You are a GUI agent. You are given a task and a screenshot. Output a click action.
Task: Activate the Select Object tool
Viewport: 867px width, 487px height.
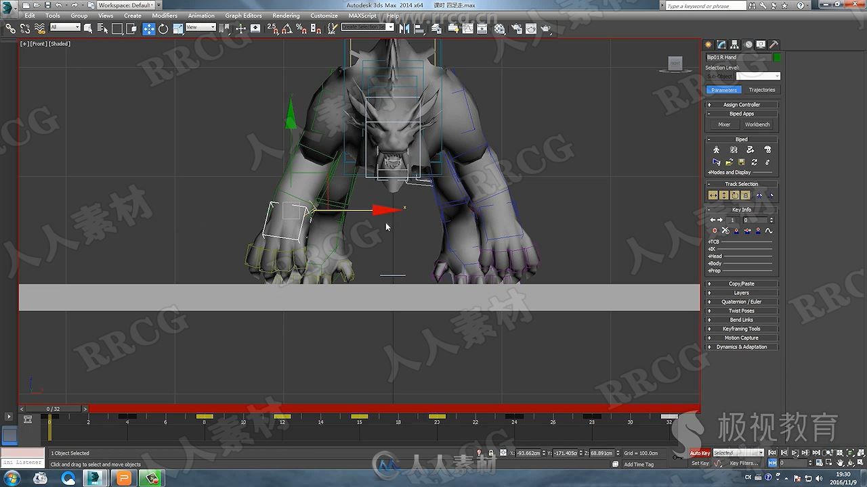[89, 28]
